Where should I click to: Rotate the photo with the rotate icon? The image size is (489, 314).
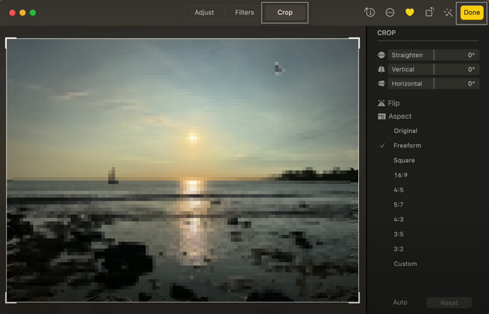point(430,12)
